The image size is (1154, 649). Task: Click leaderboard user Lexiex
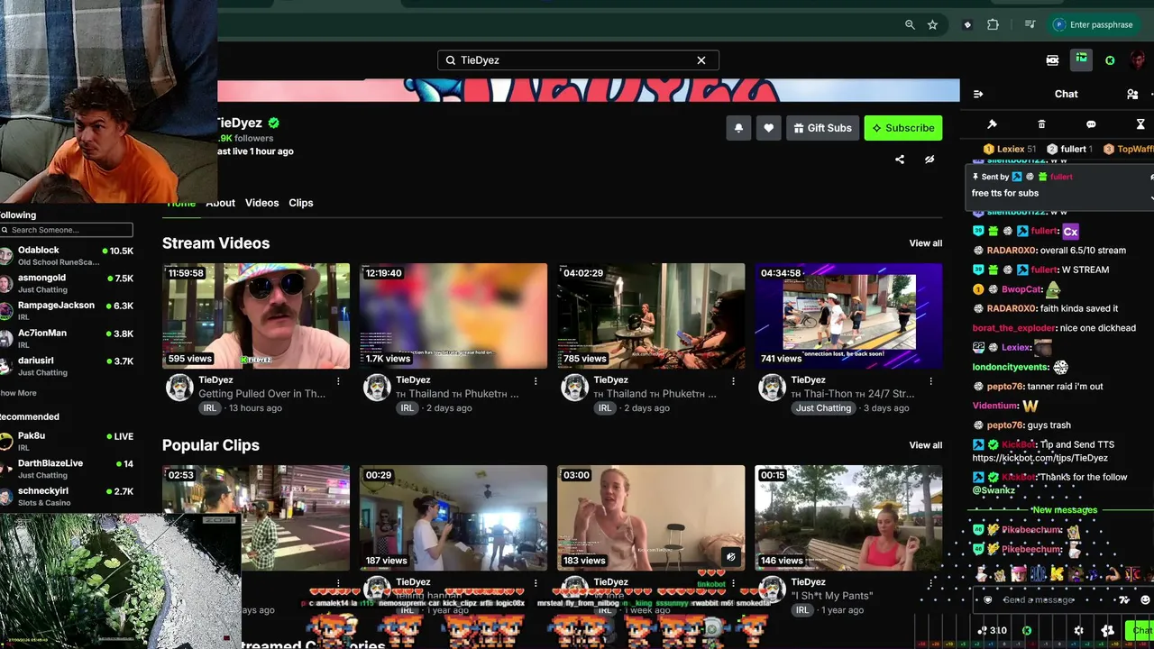(x=1010, y=150)
